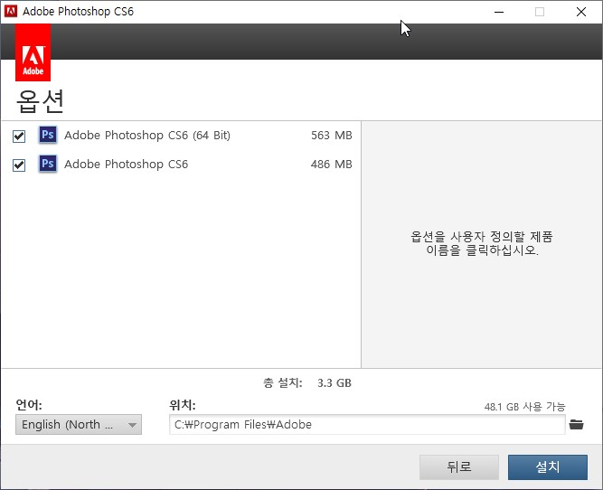Select the Adobe Photoshop CS6 (64 Bit) product name
Image resolution: width=603 pixels, height=490 pixels.
[x=147, y=136]
